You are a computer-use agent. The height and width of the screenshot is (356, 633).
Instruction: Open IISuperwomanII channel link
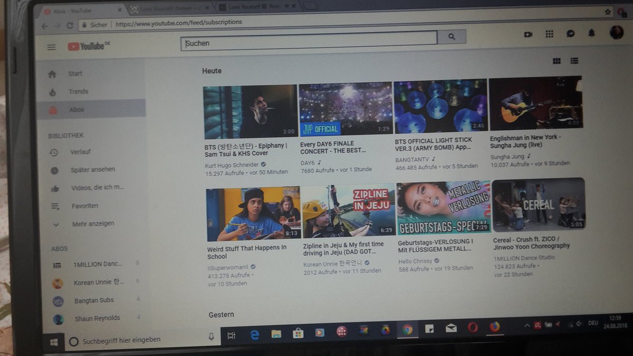point(228,267)
